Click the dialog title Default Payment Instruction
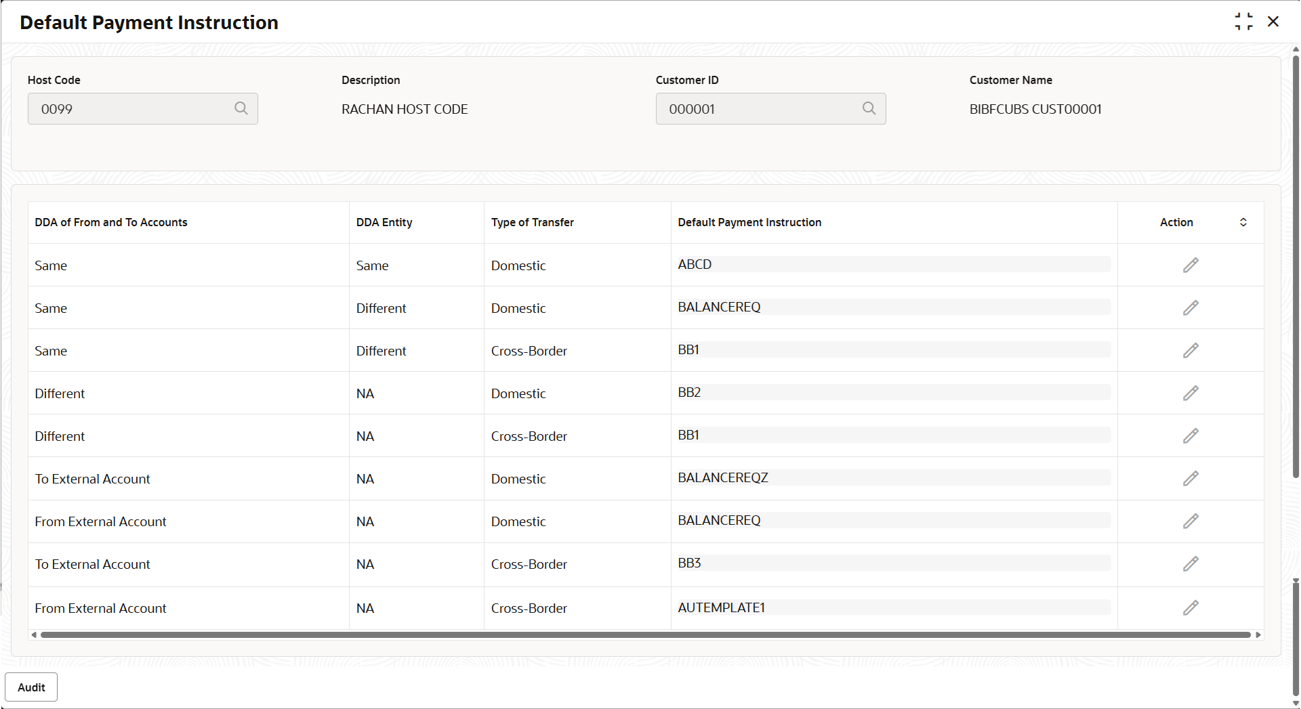The width and height of the screenshot is (1301, 709). pos(149,22)
